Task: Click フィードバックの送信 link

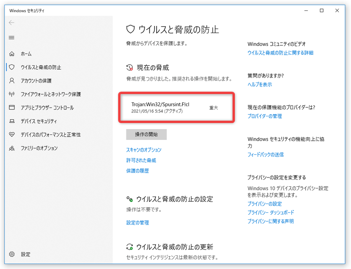Action: pos(266,154)
